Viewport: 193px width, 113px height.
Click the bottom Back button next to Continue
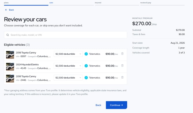click(98, 105)
